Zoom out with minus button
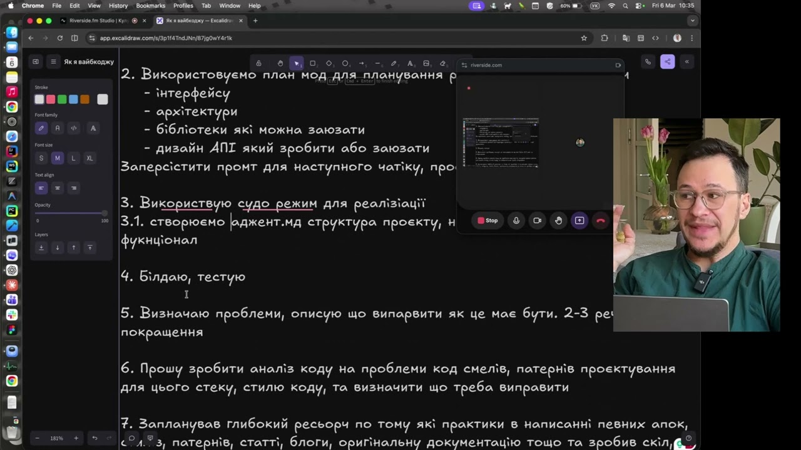801x450 pixels. click(x=37, y=438)
